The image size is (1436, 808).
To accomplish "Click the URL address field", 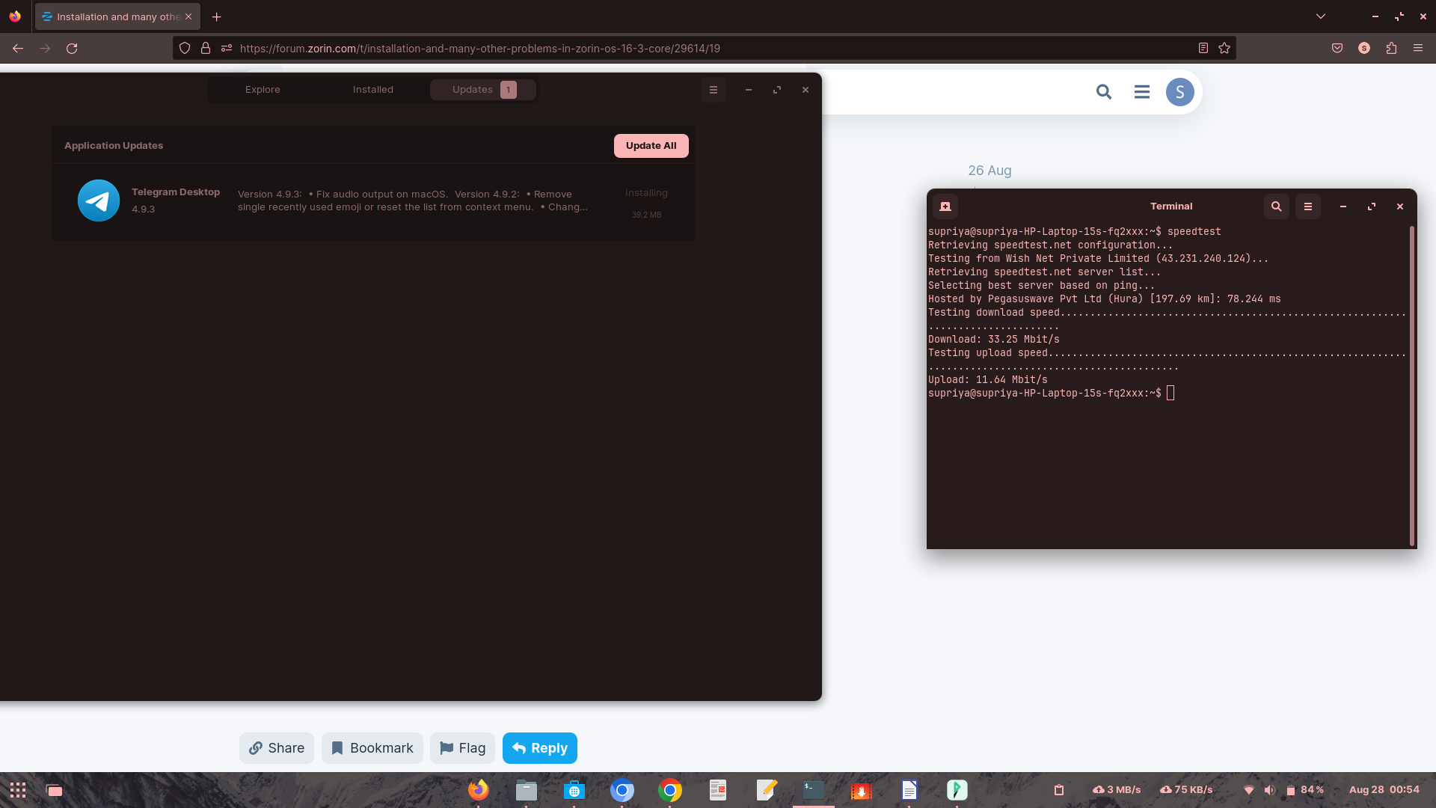I will pyautogui.click(x=673, y=49).
